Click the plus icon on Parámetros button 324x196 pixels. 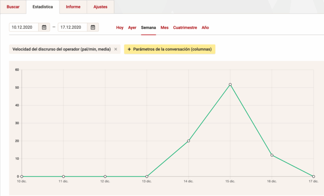pos(129,49)
